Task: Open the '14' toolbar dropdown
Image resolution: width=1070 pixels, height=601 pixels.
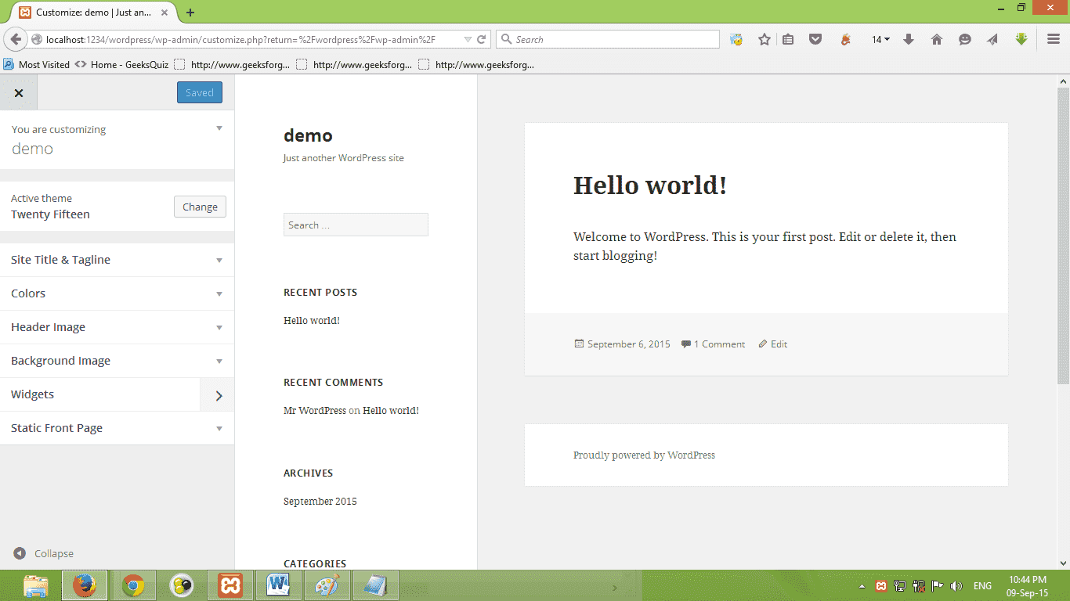Action: click(x=880, y=39)
